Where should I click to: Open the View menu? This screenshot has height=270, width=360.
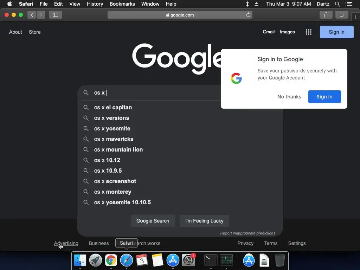click(x=75, y=4)
